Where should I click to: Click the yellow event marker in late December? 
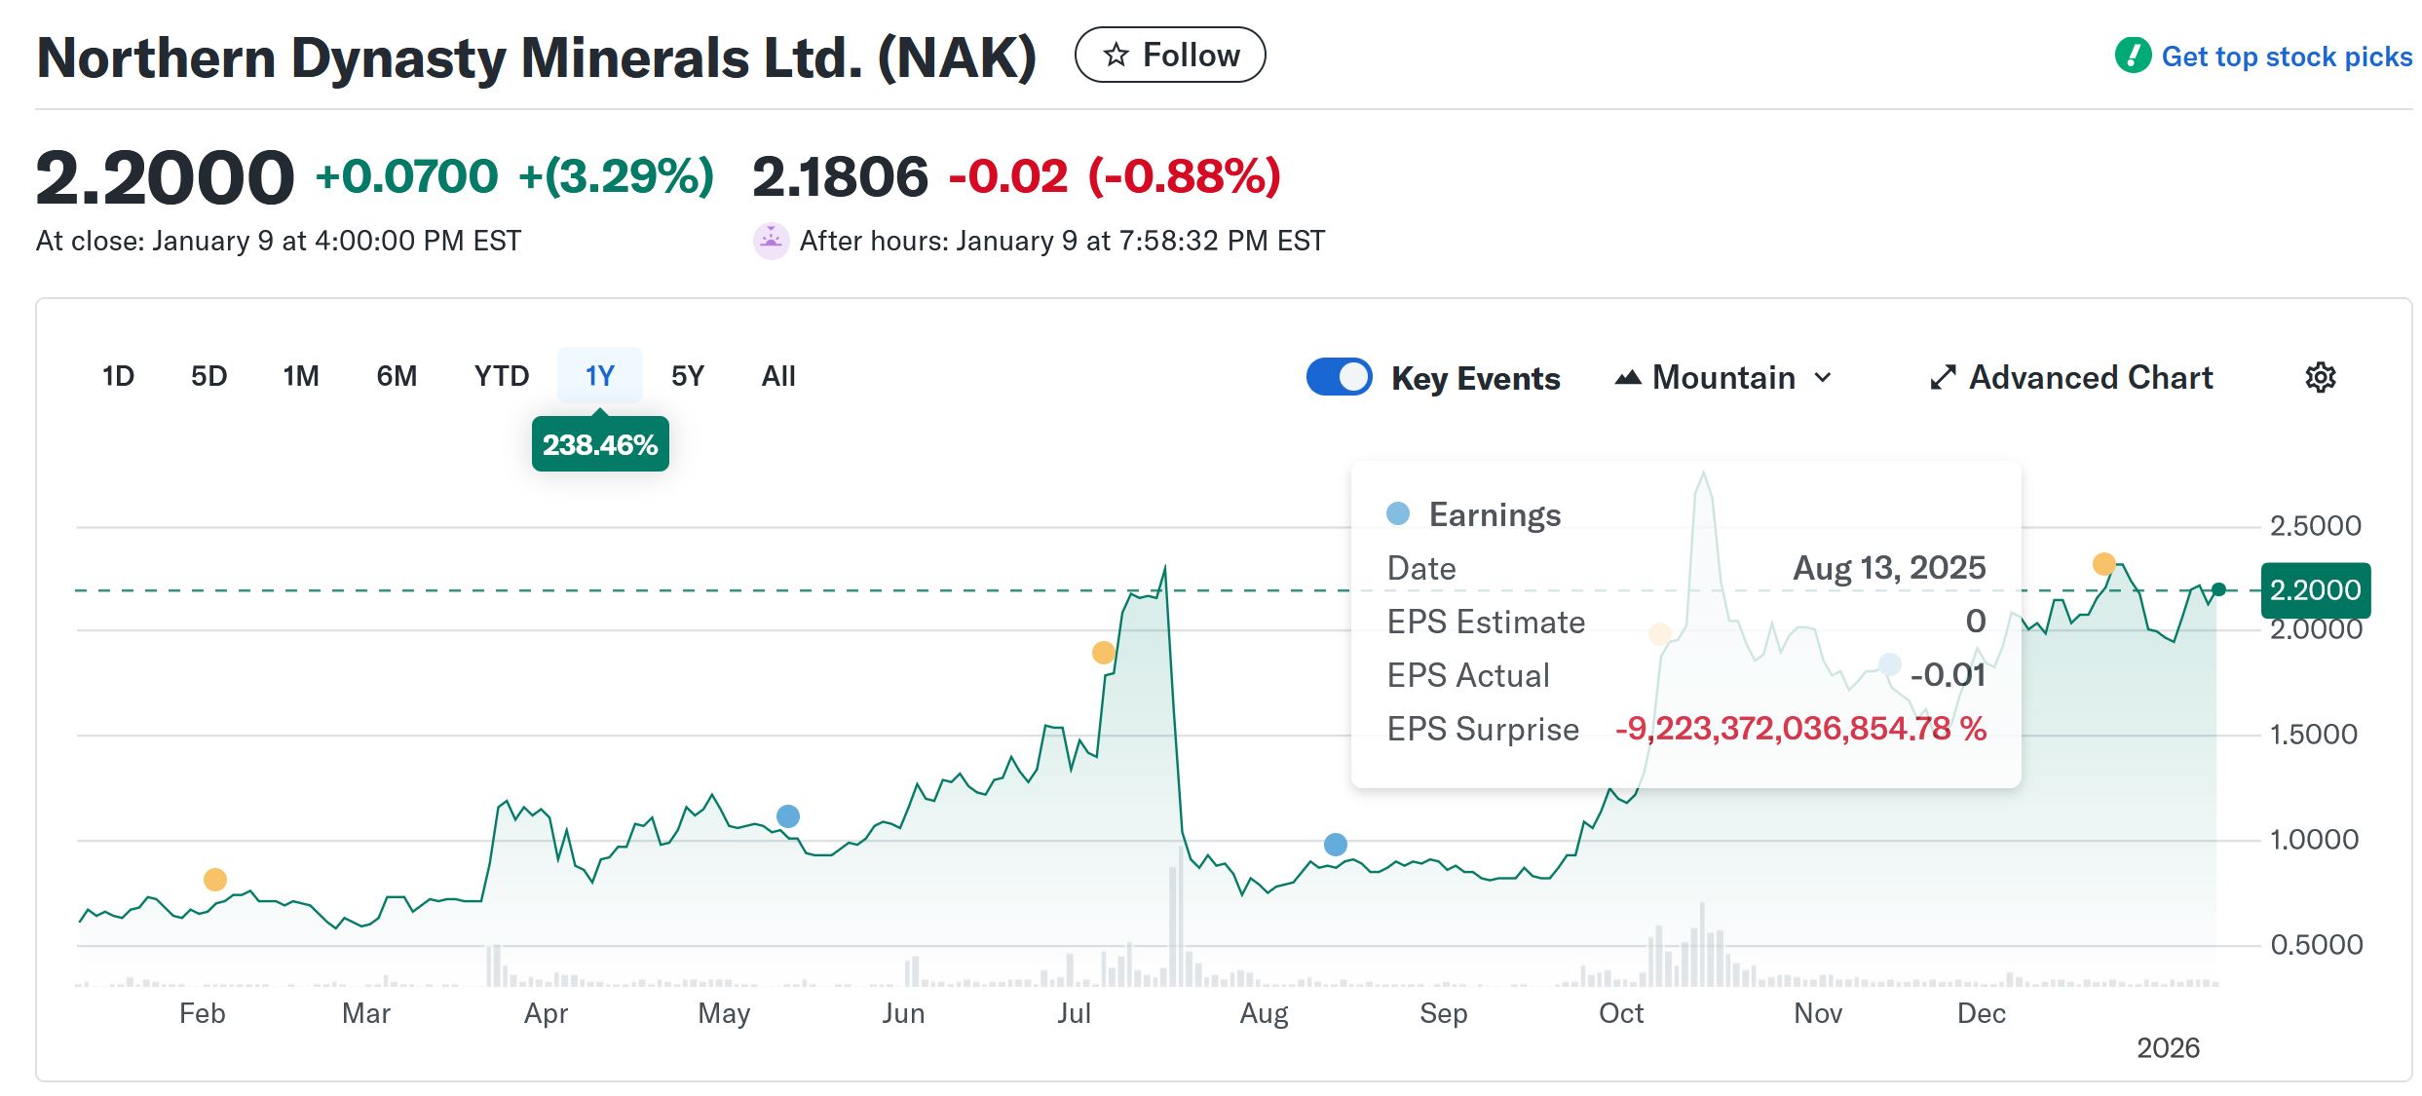coord(2103,564)
